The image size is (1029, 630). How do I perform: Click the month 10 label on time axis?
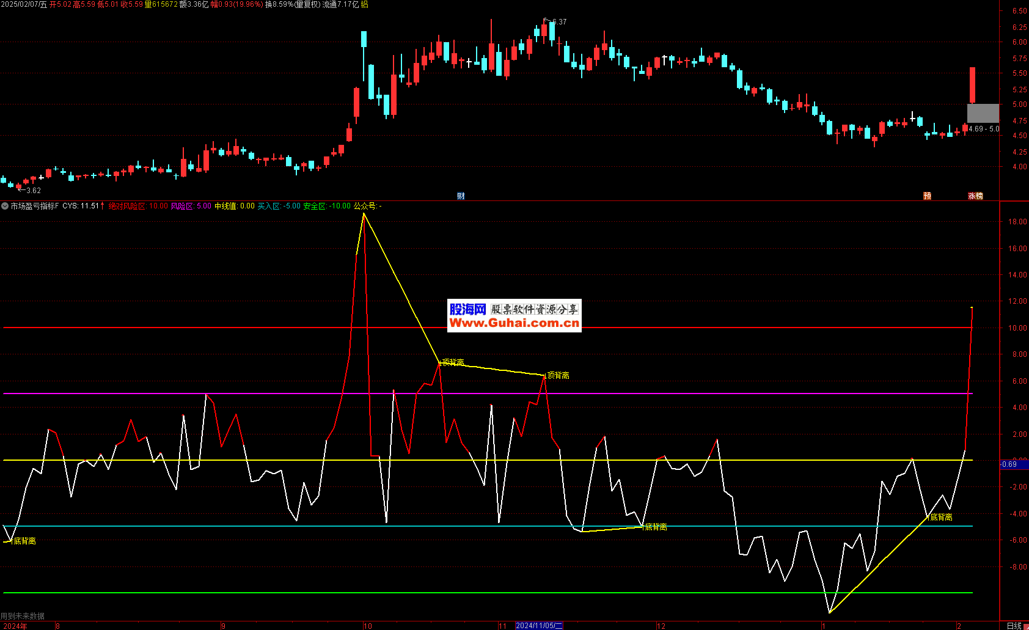[367, 626]
